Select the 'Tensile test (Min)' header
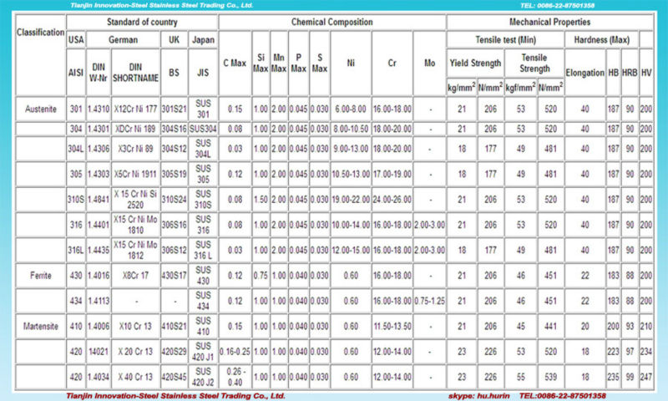Screen dimensions: 668x401 point(505,39)
